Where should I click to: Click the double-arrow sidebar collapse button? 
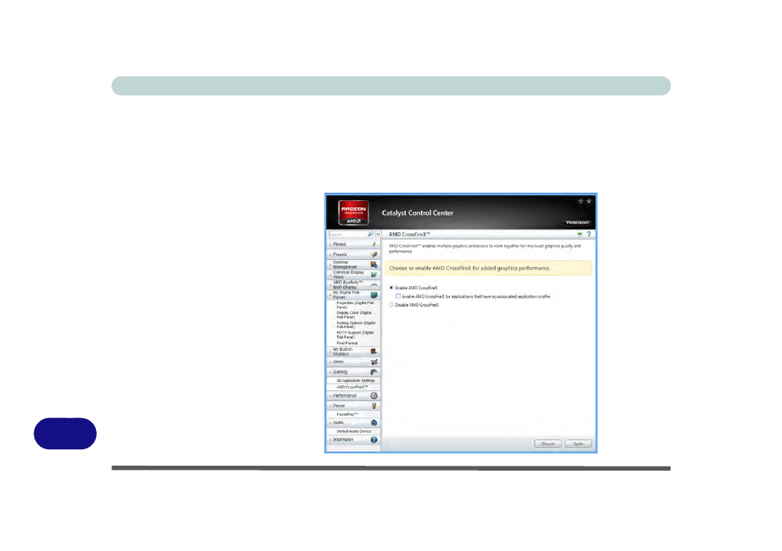(x=379, y=235)
